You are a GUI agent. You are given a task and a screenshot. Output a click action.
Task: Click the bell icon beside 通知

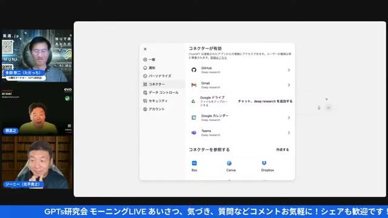(145, 68)
